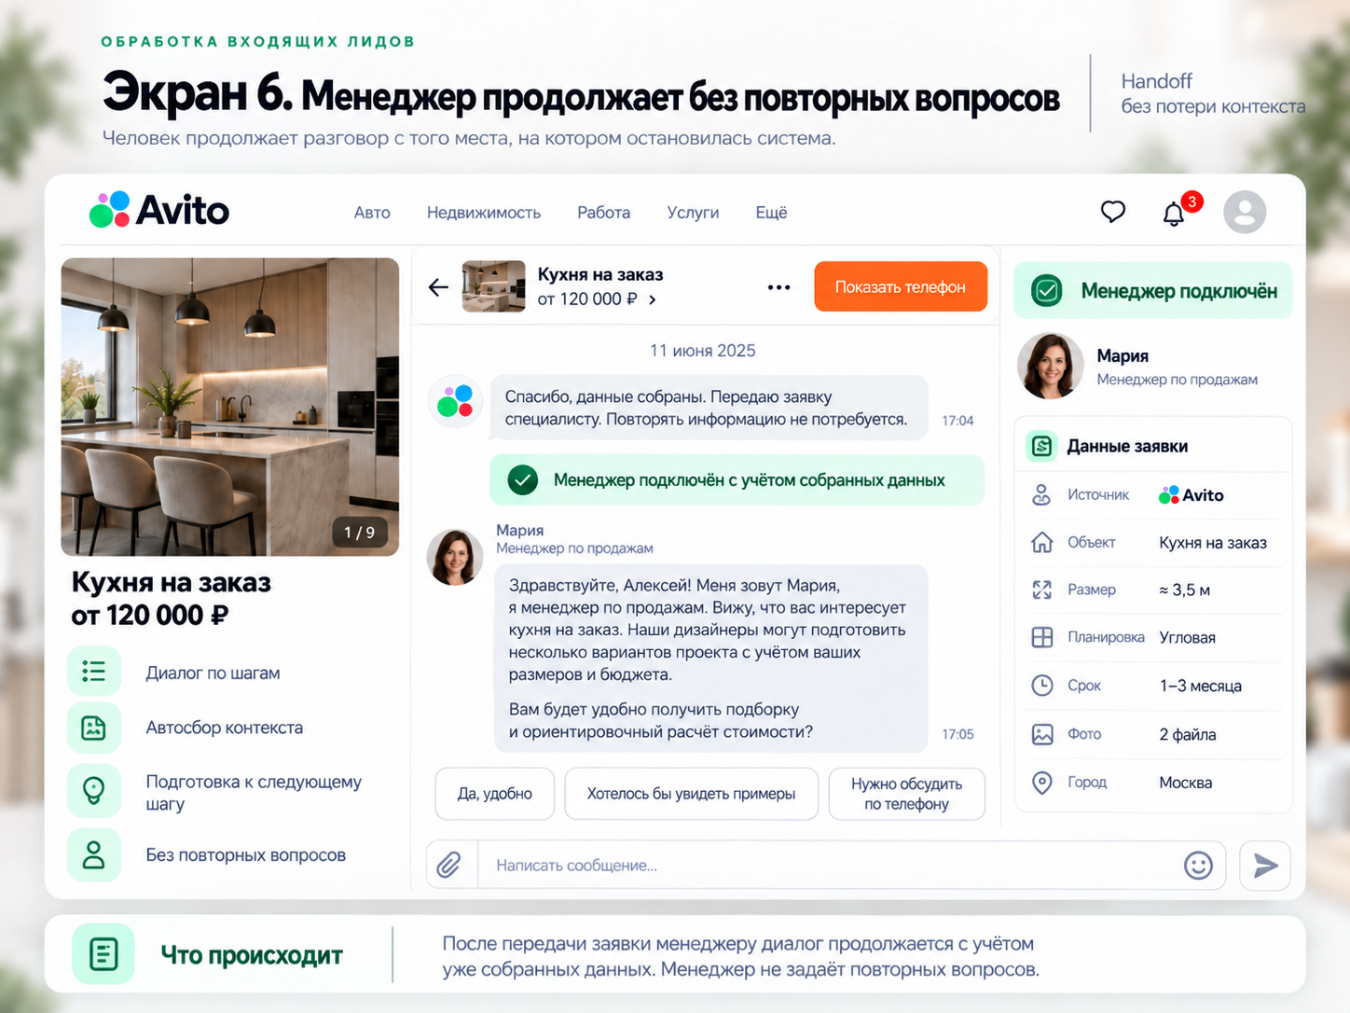The height and width of the screenshot is (1013, 1350).
Task: Send the message with paper plane
Action: pyautogui.click(x=1265, y=865)
